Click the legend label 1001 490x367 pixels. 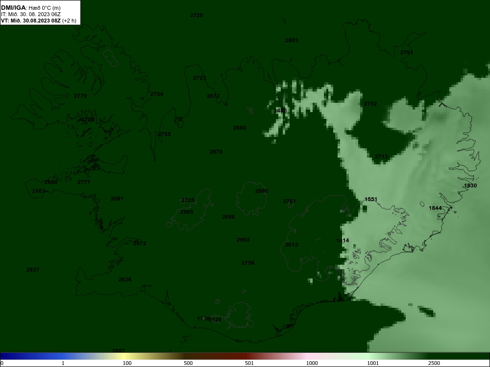coord(373,363)
